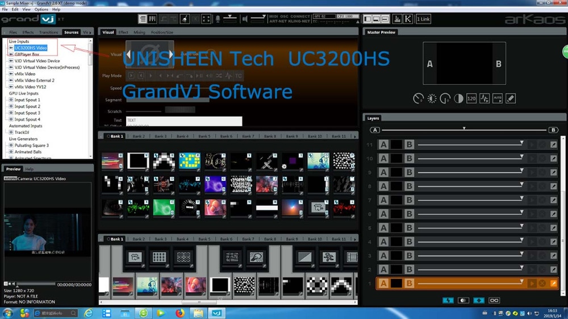Toggle the B button on layer 1
The height and width of the screenshot is (319, 568).
coord(410,283)
